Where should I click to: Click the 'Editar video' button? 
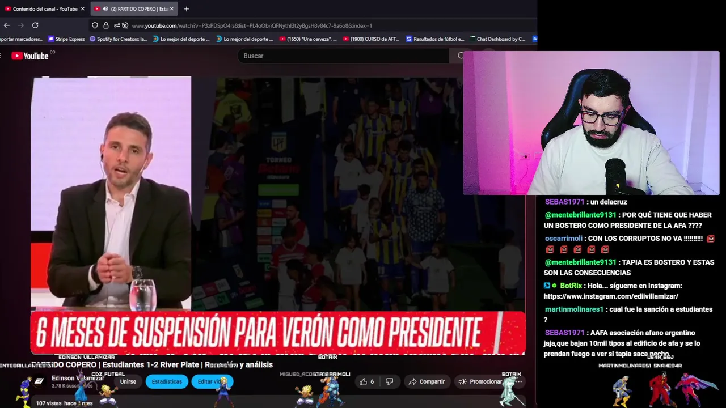point(212,381)
